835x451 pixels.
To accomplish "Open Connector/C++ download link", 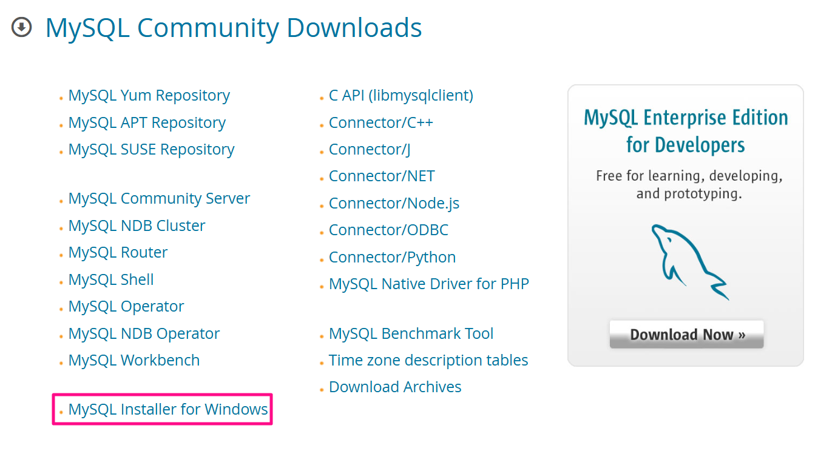I will 381,122.
